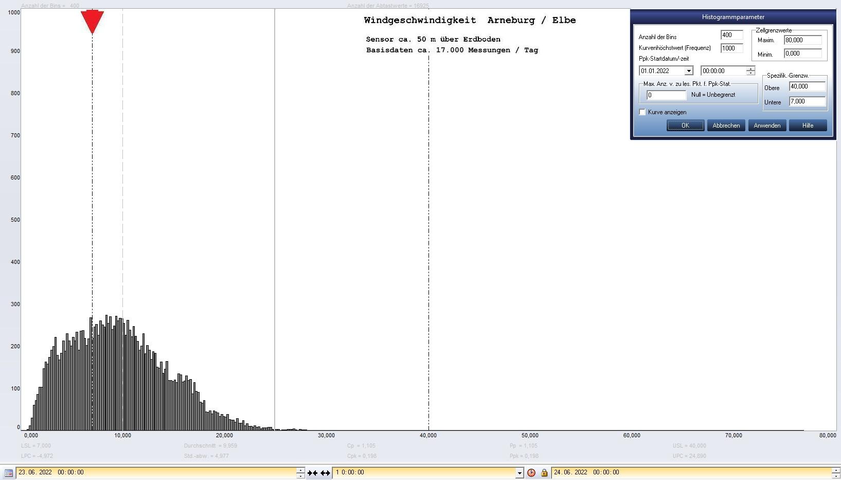Increase Ppk start time with up spinner
The width and height of the screenshot is (841, 480).
pyautogui.click(x=750, y=68)
